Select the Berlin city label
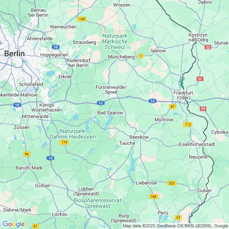229x229 pixels. (14, 54)
